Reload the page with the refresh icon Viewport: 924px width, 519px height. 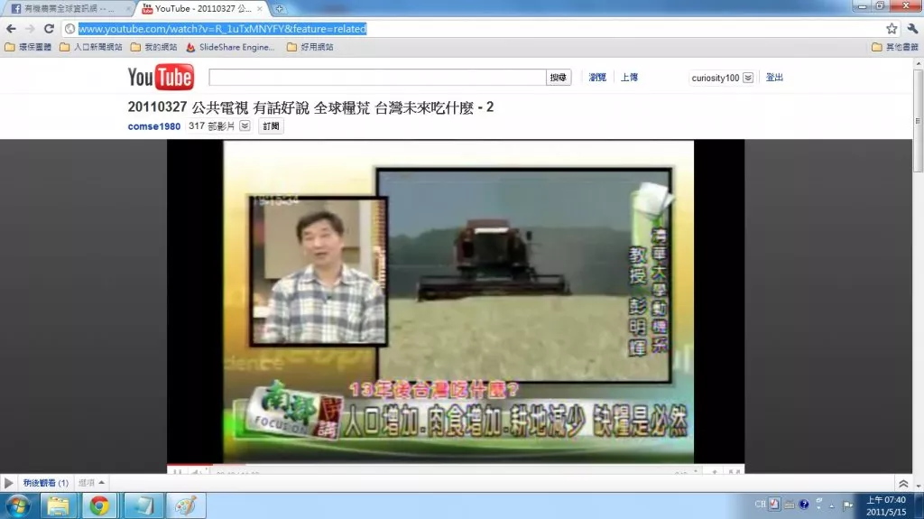click(x=49, y=29)
